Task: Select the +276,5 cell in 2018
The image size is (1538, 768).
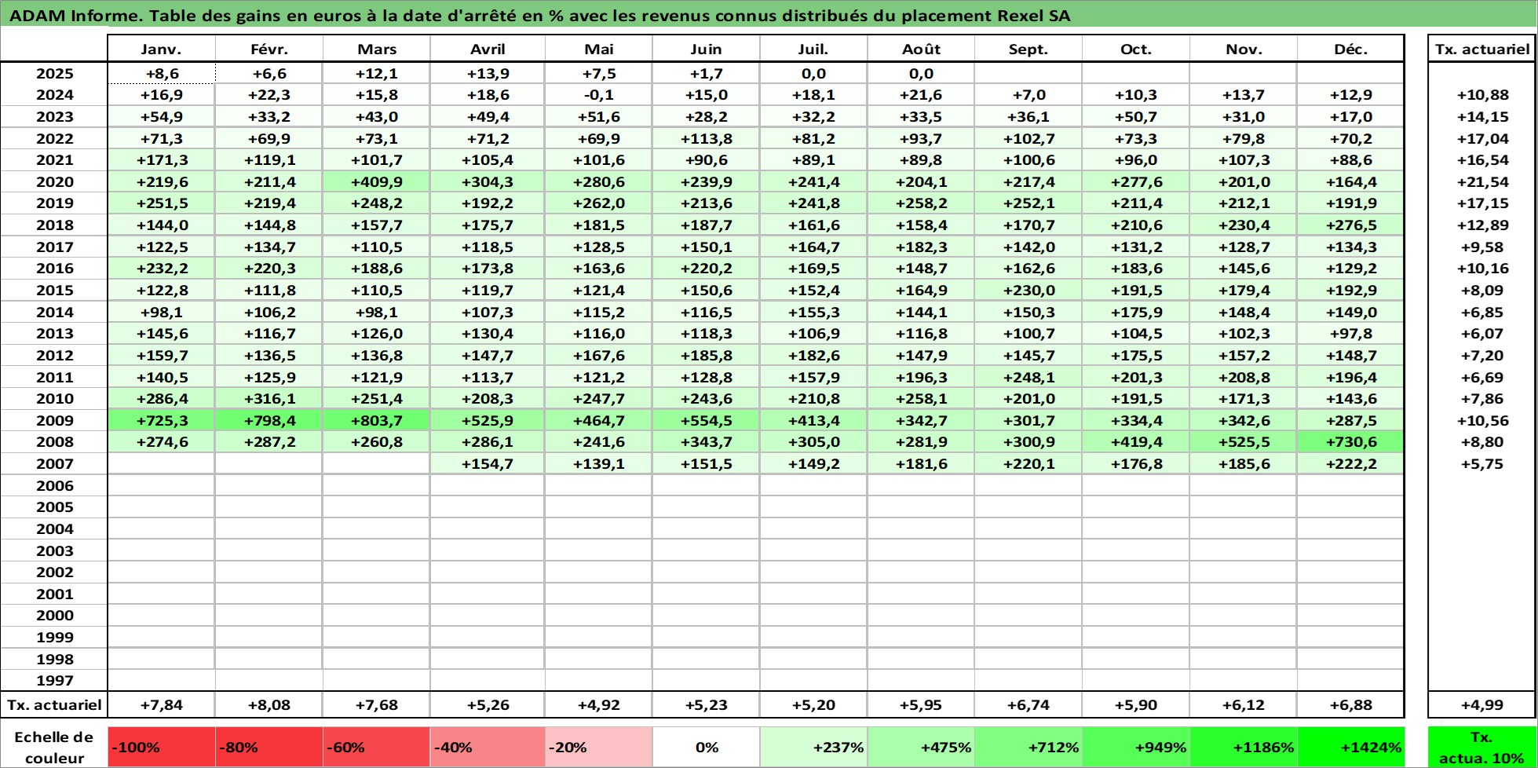Action: click(1350, 225)
